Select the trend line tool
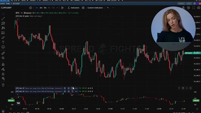Screen dimensions: 201x113 pyautogui.click(x=3, y=19)
